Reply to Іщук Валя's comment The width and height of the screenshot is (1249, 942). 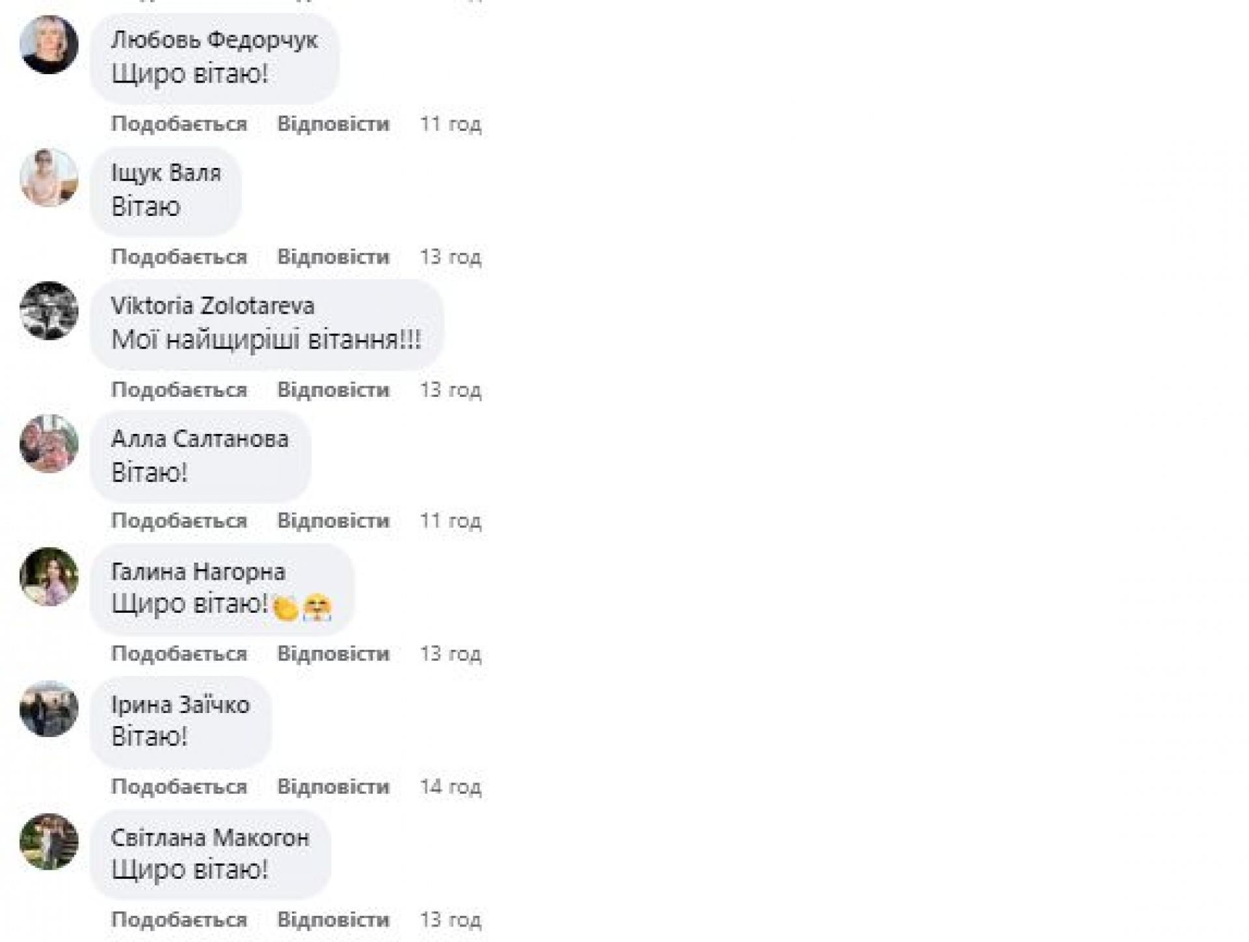pos(333,256)
